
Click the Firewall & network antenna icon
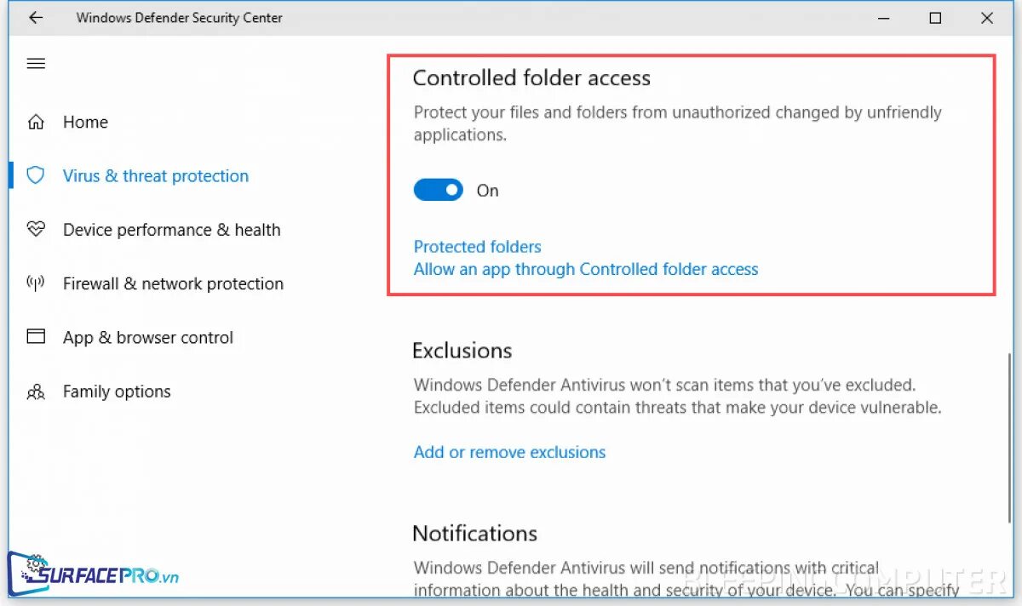36,283
